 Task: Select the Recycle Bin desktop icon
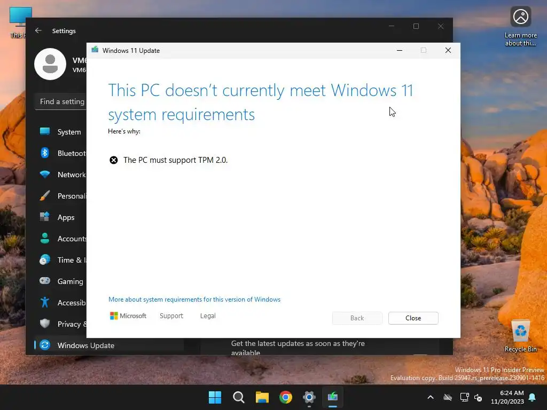520,335
